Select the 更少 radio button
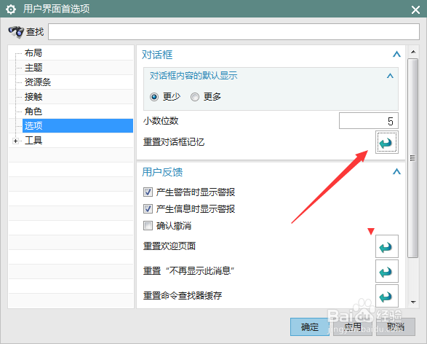 pos(154,97)
